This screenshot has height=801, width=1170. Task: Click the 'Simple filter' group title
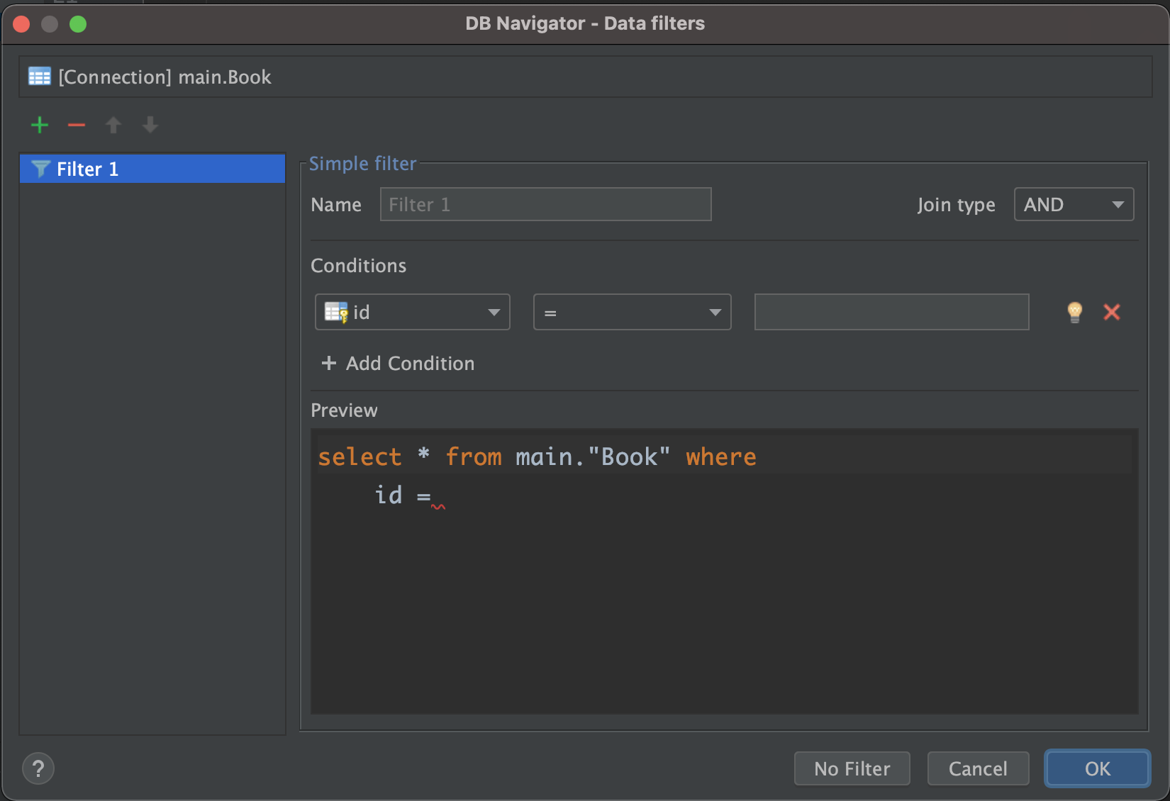tap(362, 164)
